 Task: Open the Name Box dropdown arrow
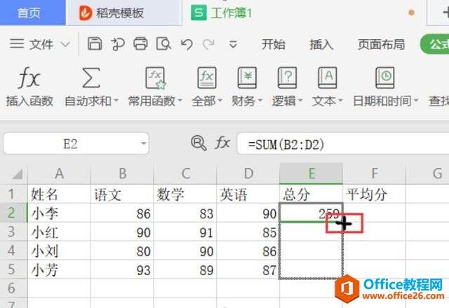pyautogui.click(x=143, y=143)
